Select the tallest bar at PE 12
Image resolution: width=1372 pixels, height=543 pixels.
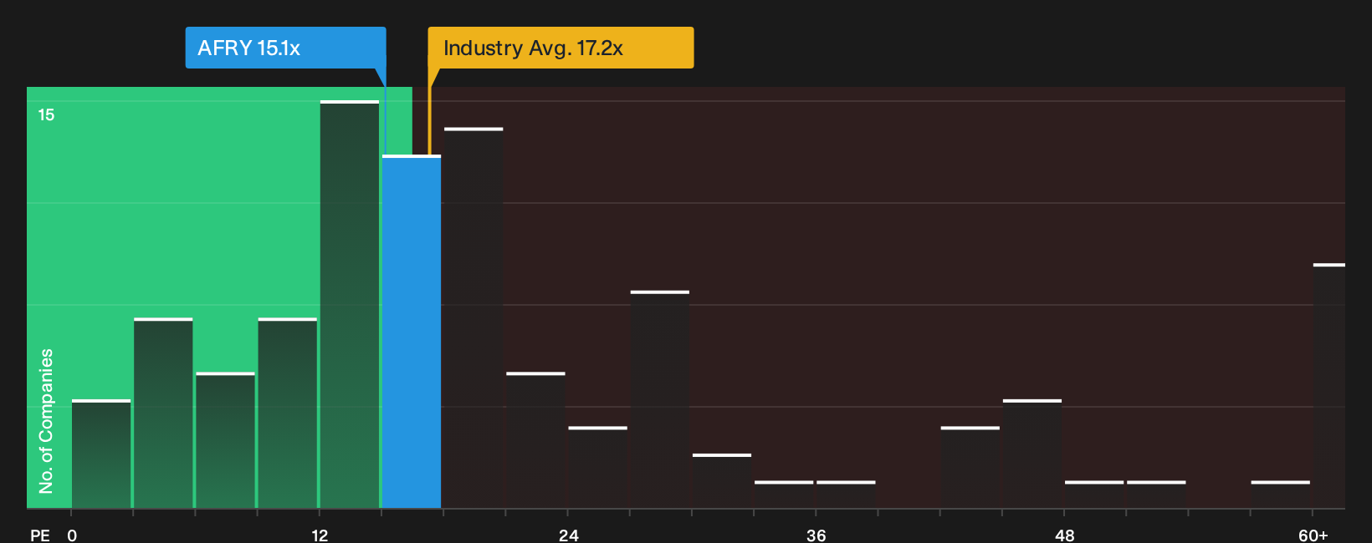(350, 304)
